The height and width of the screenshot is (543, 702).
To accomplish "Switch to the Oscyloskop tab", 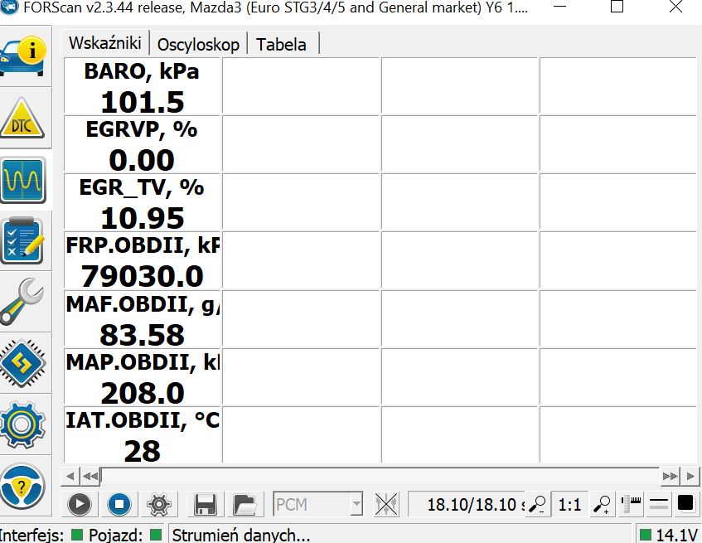I will (199, 45).
